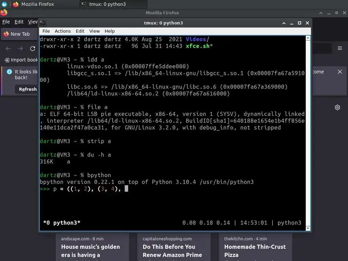Open the applications menu in the panel
Viewport: 348px width, 261px height.
coord(4,4)
